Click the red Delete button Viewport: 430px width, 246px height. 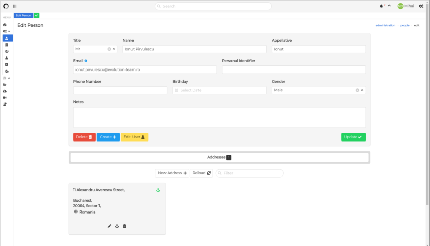(84, 137)
